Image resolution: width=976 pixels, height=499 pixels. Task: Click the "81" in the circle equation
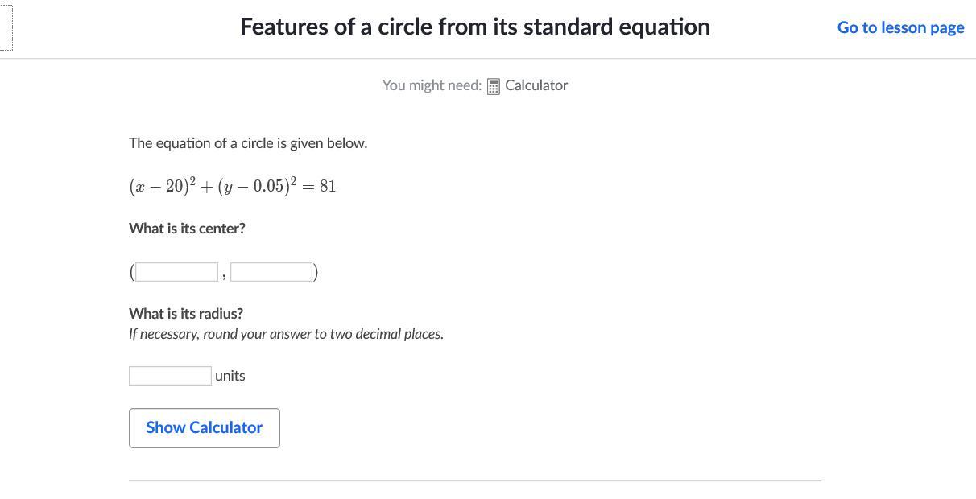[x=328, y=186]
